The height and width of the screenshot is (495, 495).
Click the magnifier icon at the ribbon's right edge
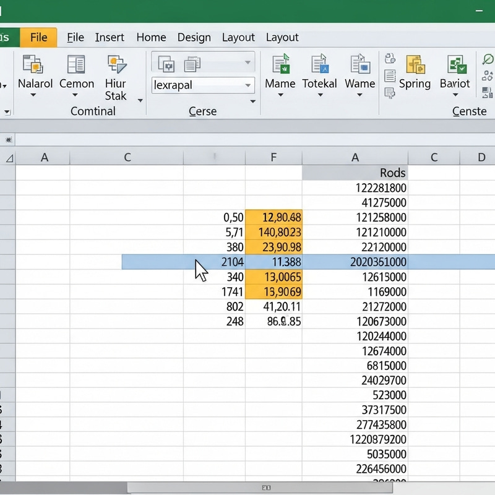coord(488,58)
